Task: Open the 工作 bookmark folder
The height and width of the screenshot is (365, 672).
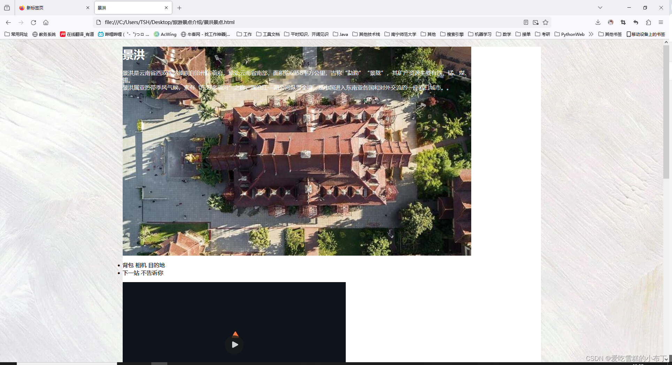Action: [244, 34]
